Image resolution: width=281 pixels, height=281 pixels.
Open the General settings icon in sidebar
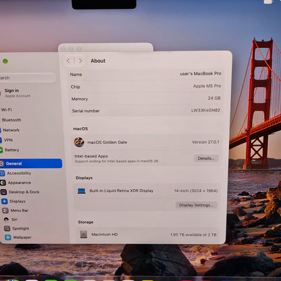(1, 163)
